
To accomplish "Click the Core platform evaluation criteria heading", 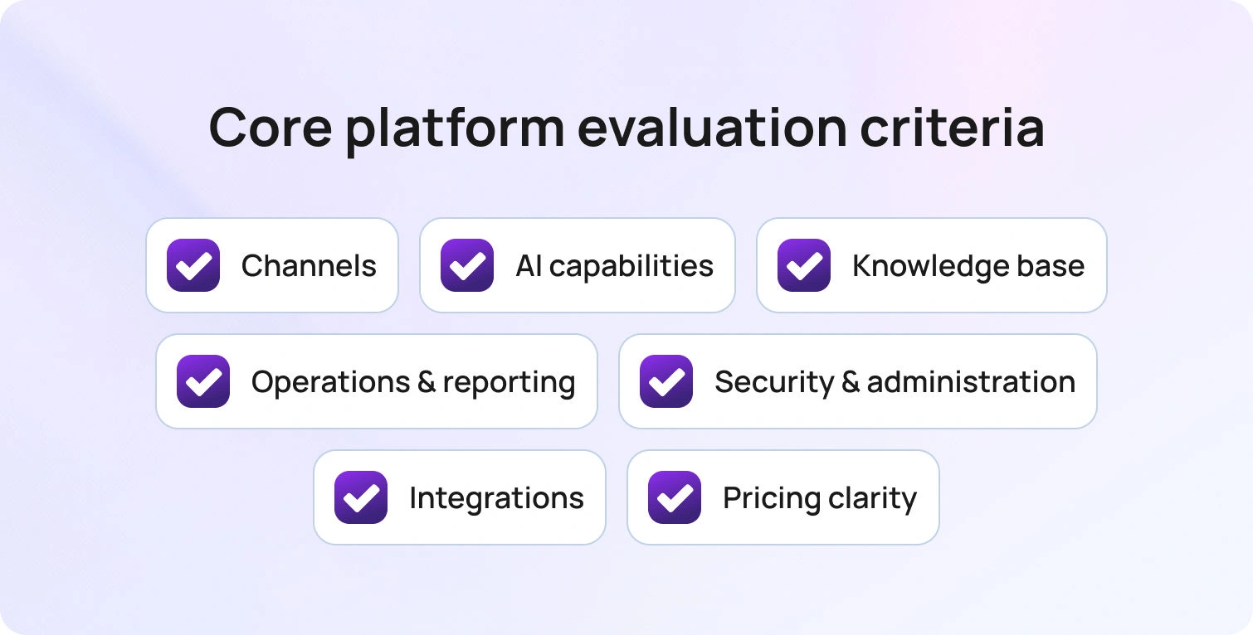I will [626, 128].
